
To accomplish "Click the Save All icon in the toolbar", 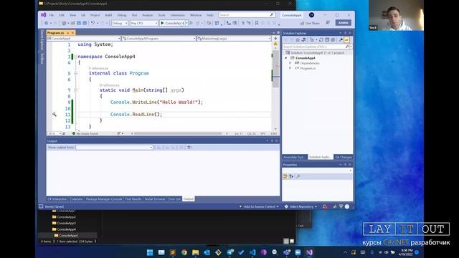I will [85, 23].
